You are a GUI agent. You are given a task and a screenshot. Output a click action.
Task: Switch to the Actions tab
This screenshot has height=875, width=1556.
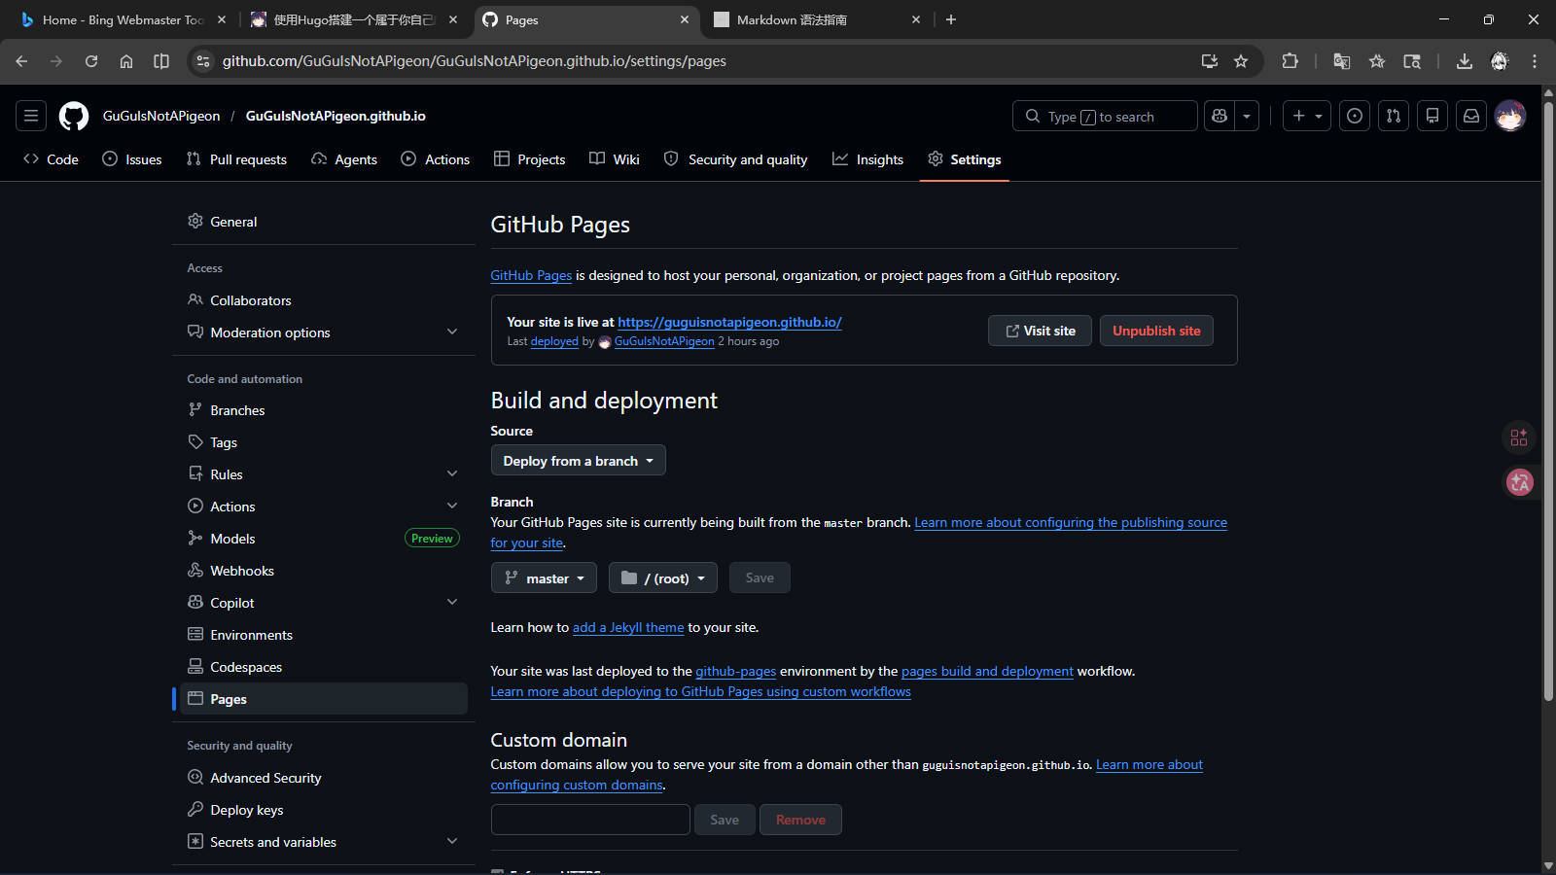(x=436, y=159)
